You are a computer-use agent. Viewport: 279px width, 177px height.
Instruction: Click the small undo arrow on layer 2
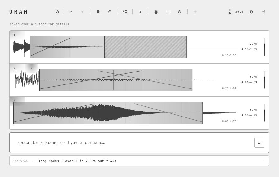tap(32, 68)
